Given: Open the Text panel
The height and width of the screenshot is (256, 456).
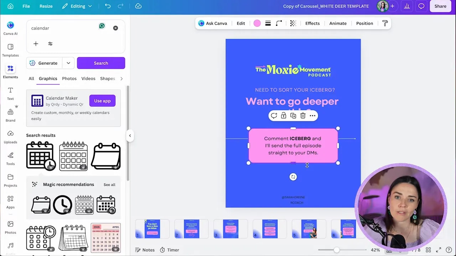Looking at the screenshot, I should (x=10, y=94).
